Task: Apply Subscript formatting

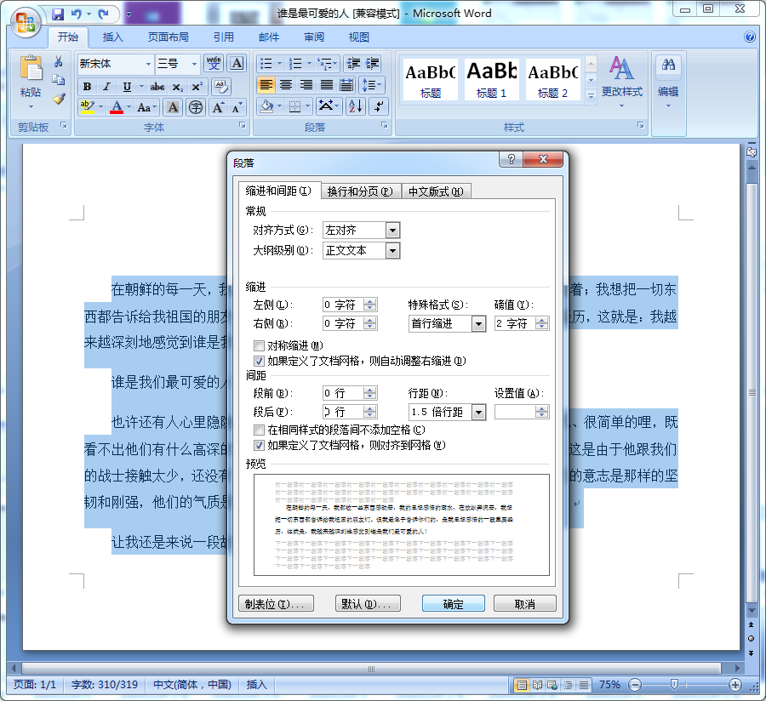Action: pyautogui.click(x=177, y=87)
